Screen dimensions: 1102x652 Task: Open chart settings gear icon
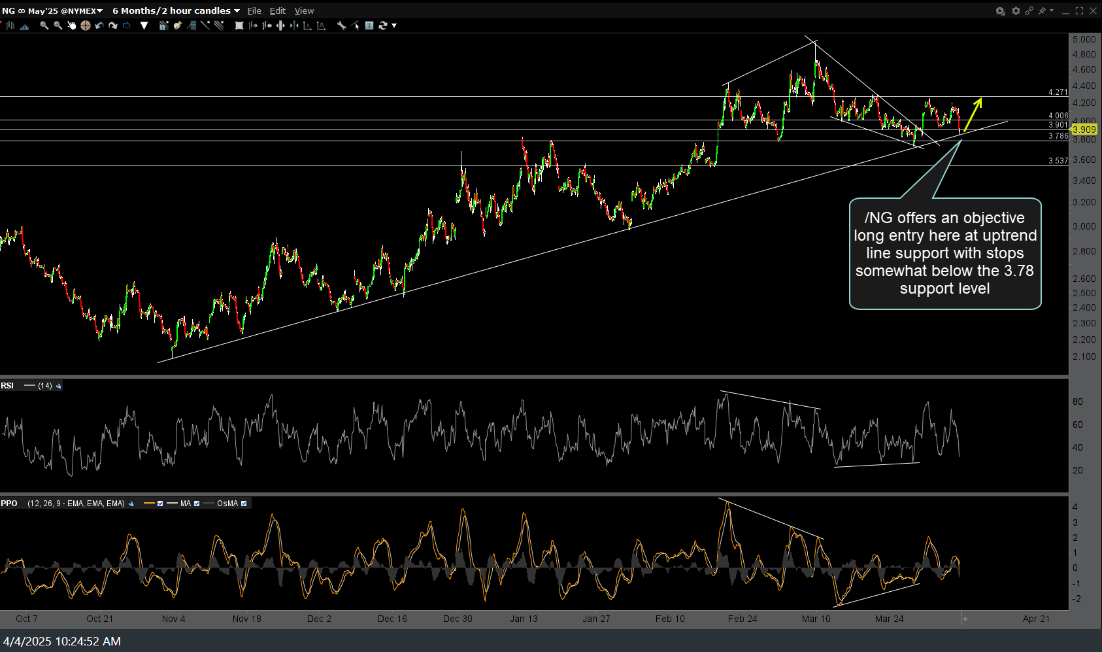coord(1016,10)
